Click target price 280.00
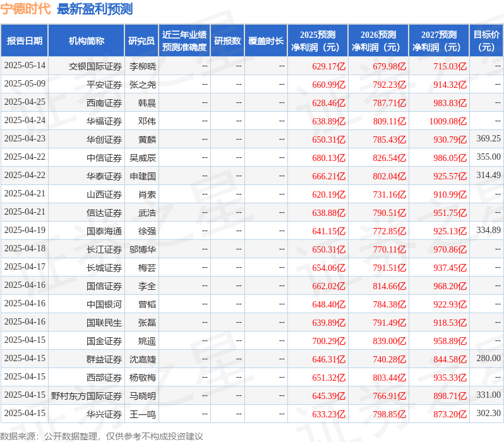The image size is (504, 442). pyautogui.click(x=489, y=358)
